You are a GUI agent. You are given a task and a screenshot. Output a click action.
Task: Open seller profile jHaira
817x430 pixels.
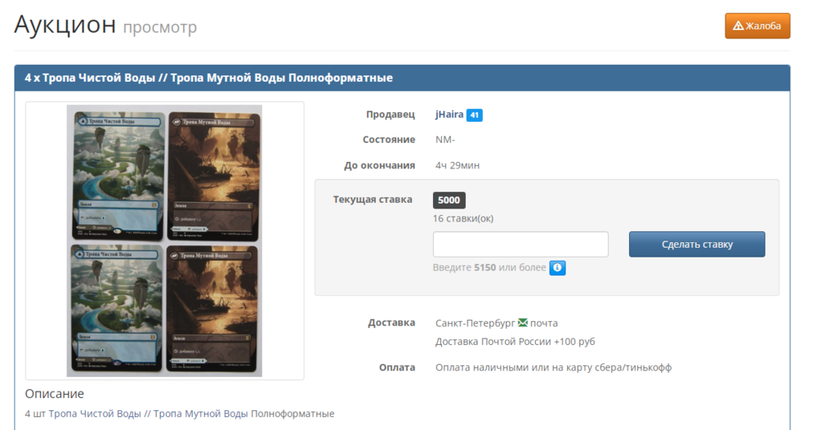[449, 115]
